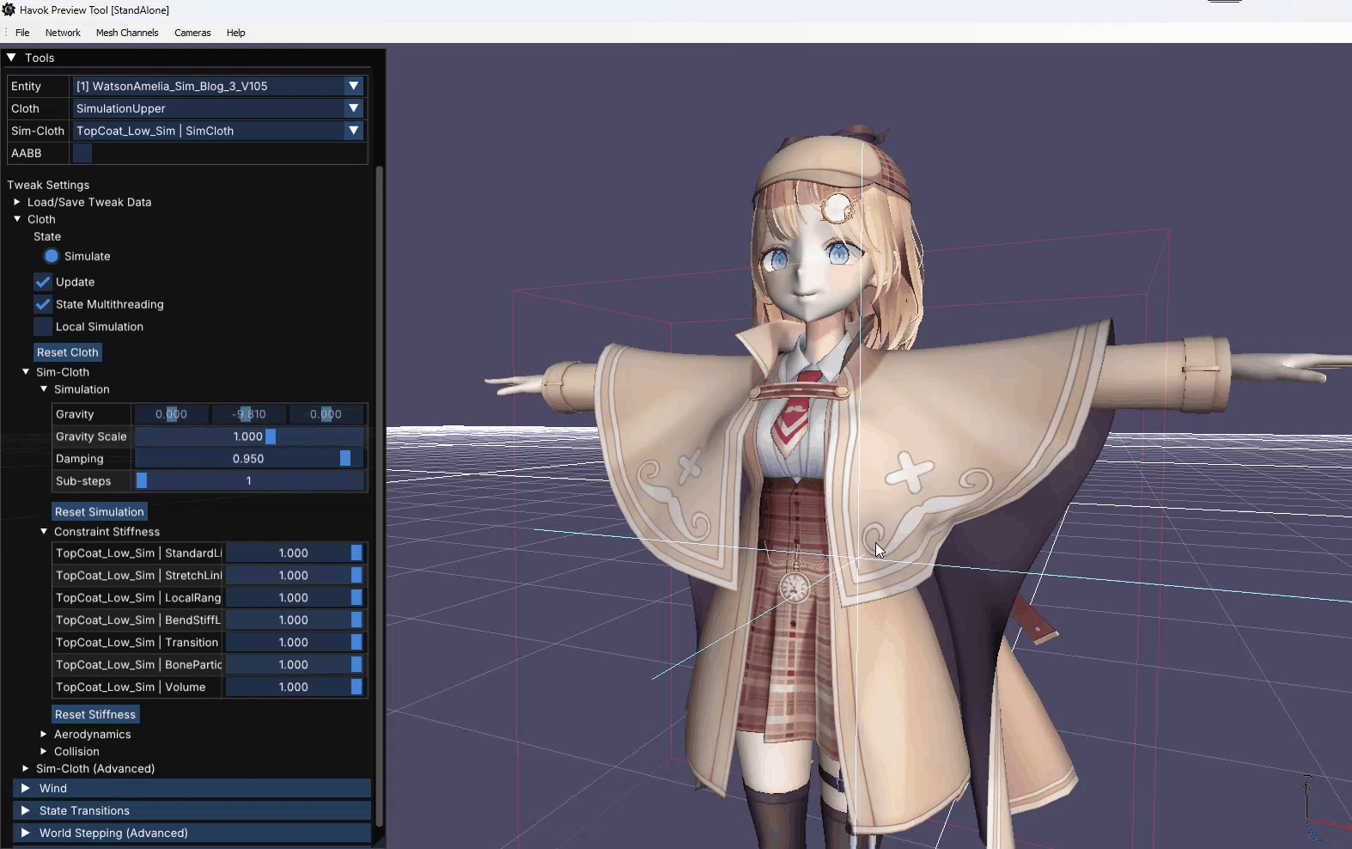Click the Damping slider
The width and height of the screenshot is (1352, 849).
pos(249,459)
